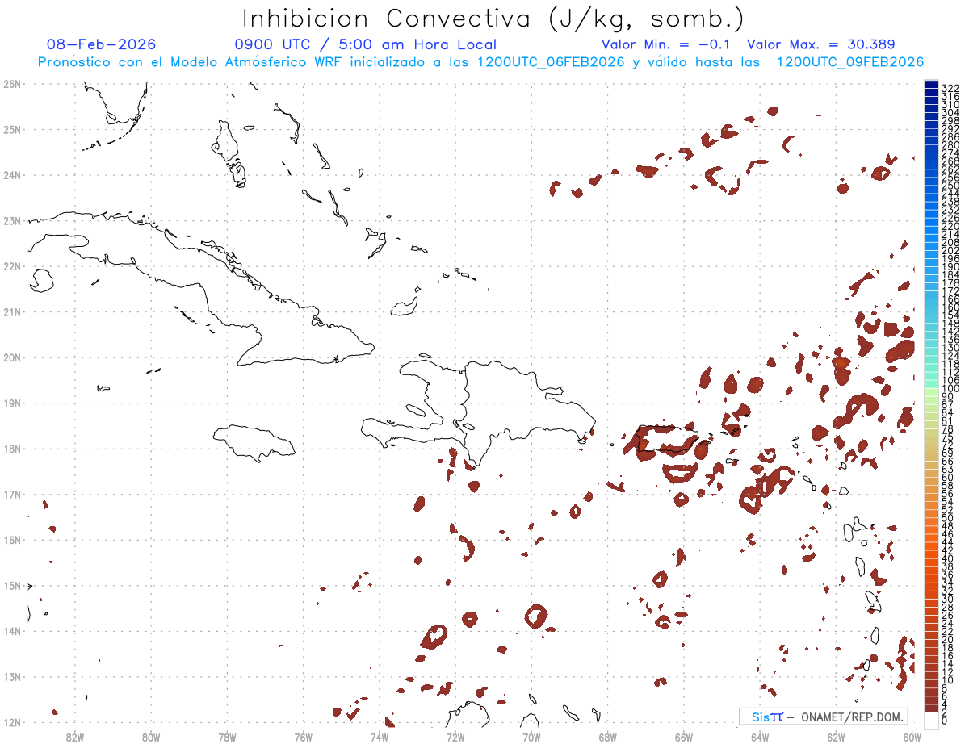Click the 'SisTT - ONAMET/REP.DOM.' credit box
Viewport: 969px width, 748px height.
pyautogui.click(x=823, y=717)
